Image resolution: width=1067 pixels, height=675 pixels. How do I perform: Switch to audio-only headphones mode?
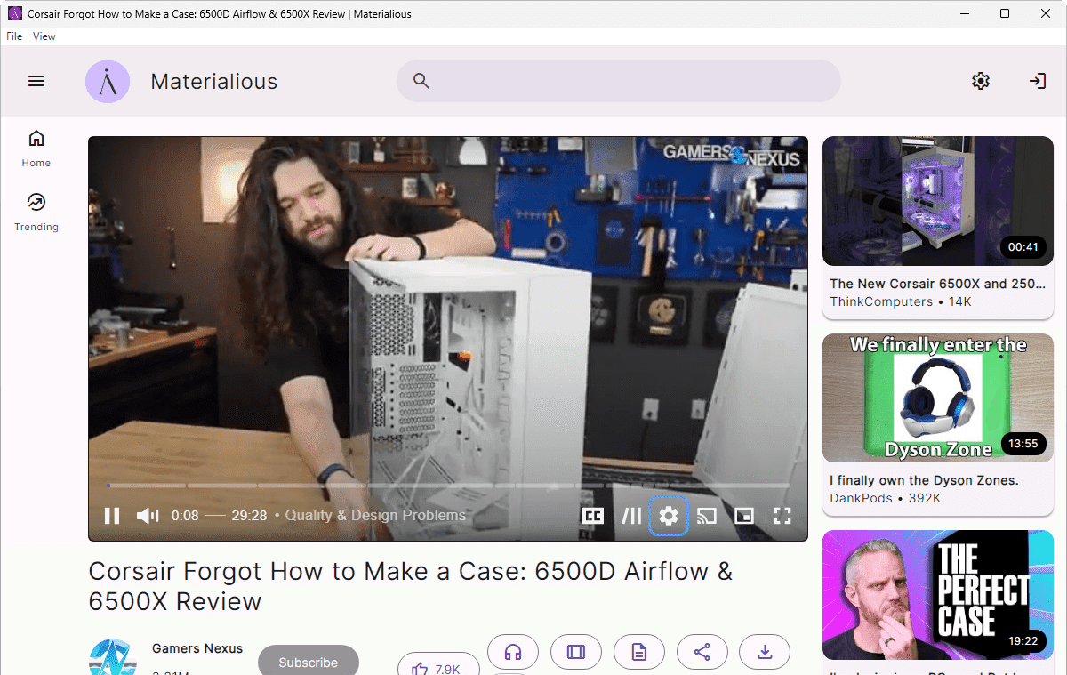pos(513,652)
